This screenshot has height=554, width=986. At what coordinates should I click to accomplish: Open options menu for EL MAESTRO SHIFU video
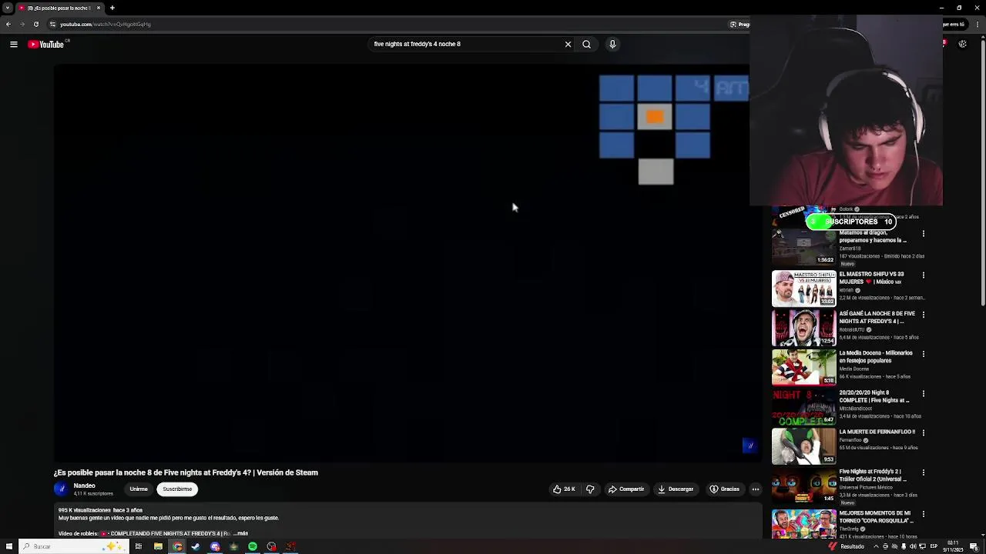924,275
